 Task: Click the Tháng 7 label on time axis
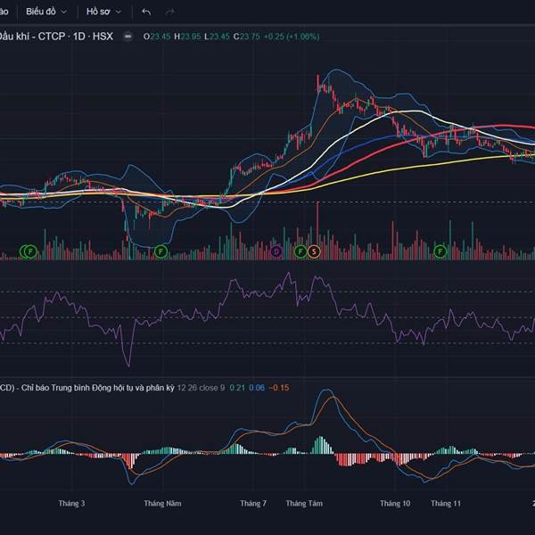click(253, 504)
